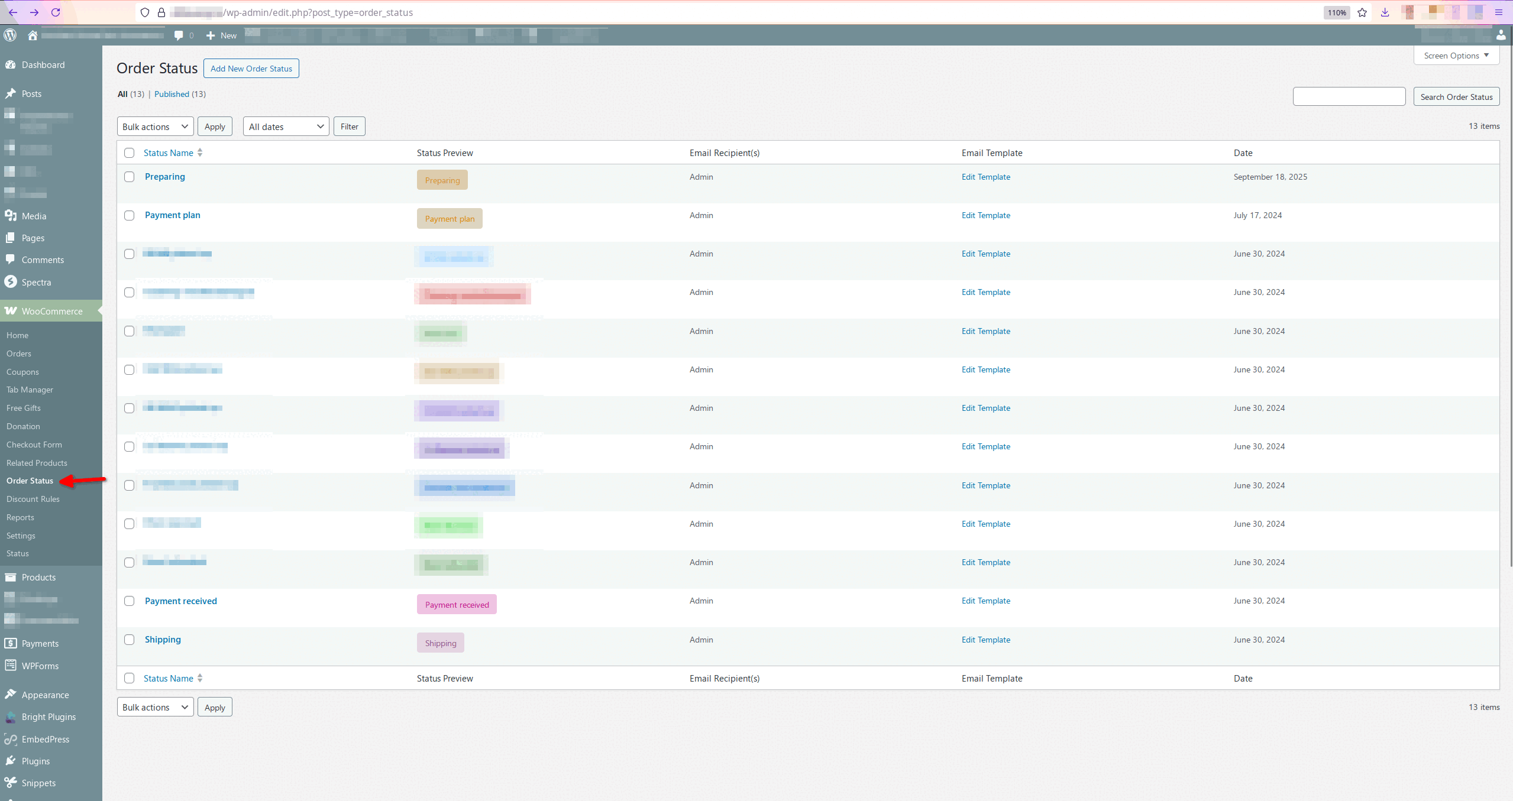The width and height of the screenshot is (1513, 801).
Task: Click the Bright Plugins icon
Action: tap(11, 717)
